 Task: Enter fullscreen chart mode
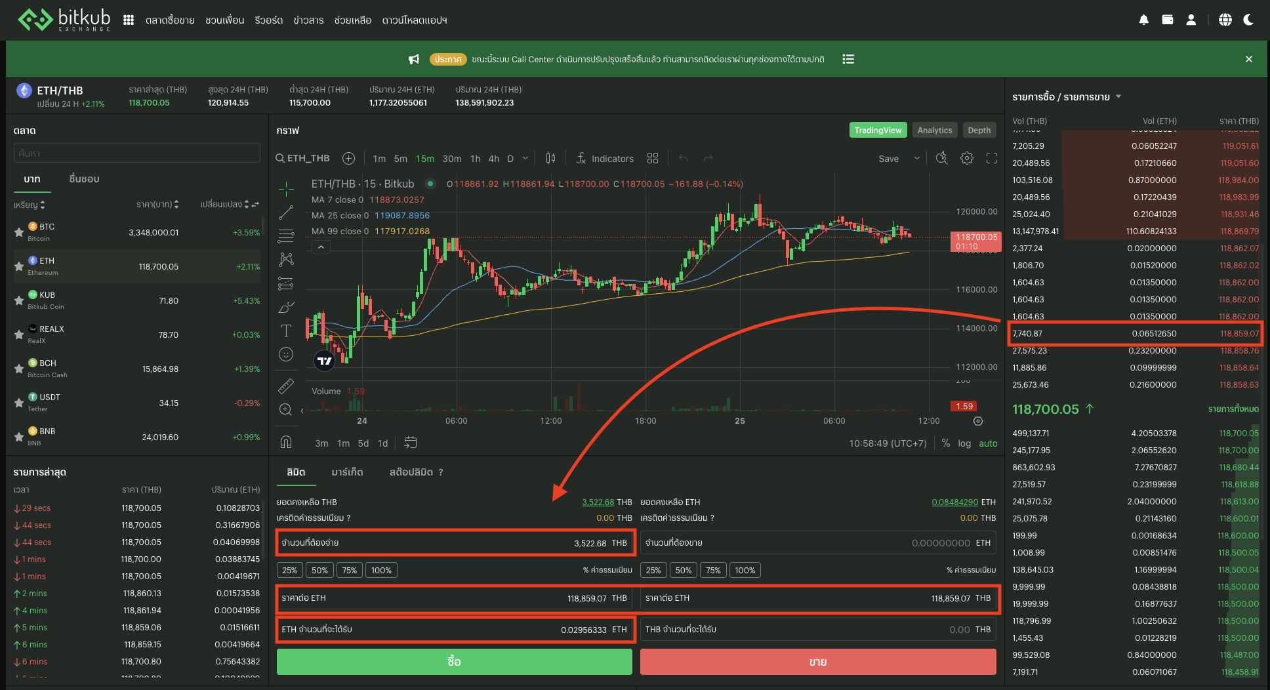coord(992,158)
